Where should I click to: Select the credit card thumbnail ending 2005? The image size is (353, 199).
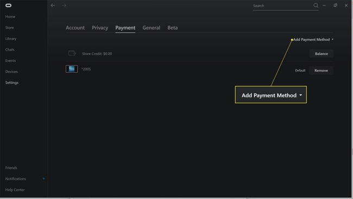click(x=72, y=69)
